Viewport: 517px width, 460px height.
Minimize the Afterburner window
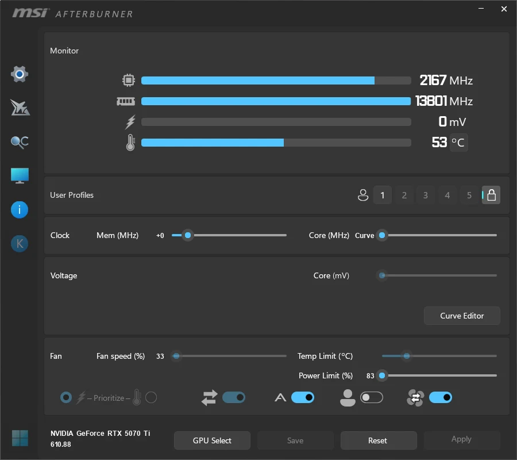click(x=481, y=9)
